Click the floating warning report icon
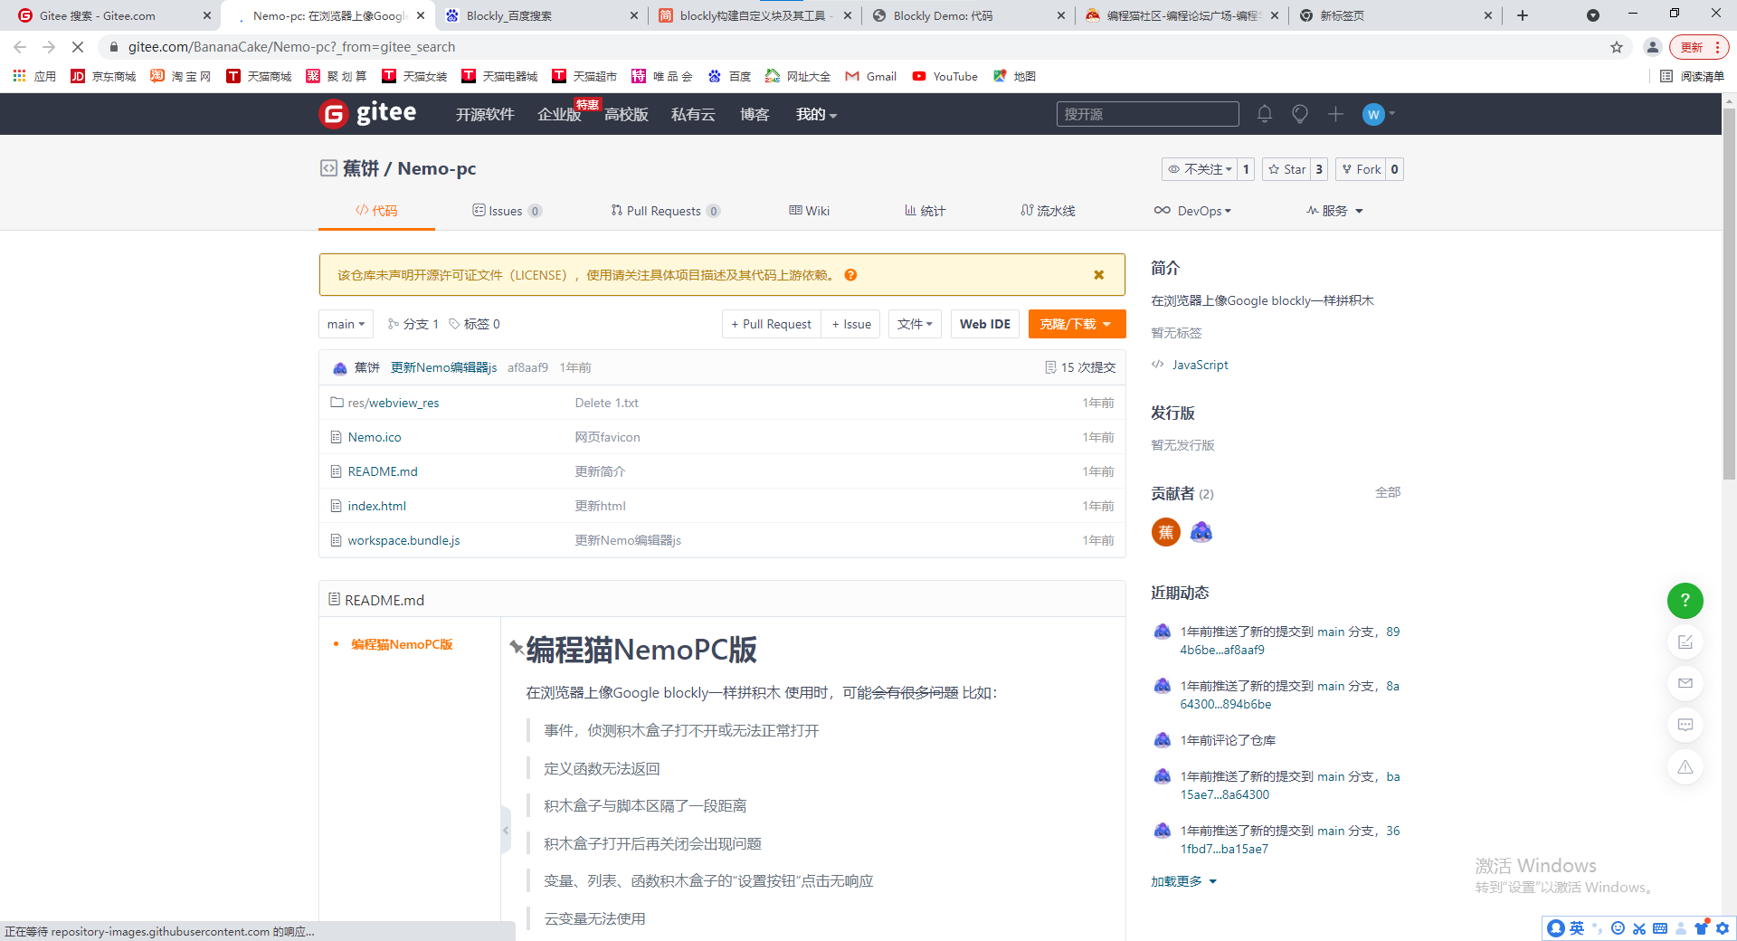Screen dimensions: 1737x941 [1685, 767]
